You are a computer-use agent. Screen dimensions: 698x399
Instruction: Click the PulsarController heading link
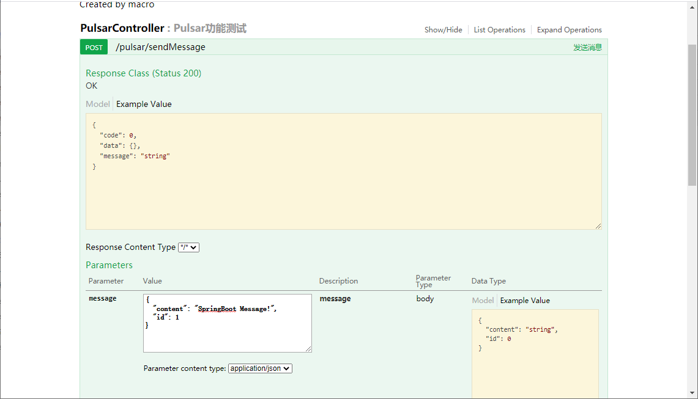coord(122,28)
